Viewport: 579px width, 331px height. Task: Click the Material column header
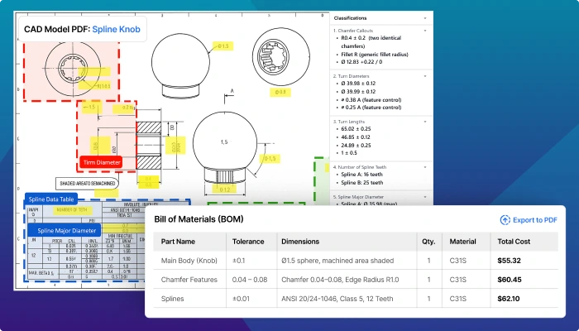pyautogui.click(x=462, y=242)
